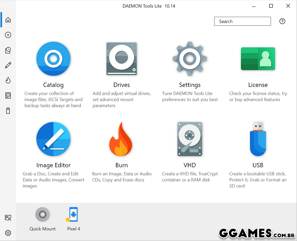297x241 pixels.
Task: Click the Quick Mount drive
Action: coord(43,215)
